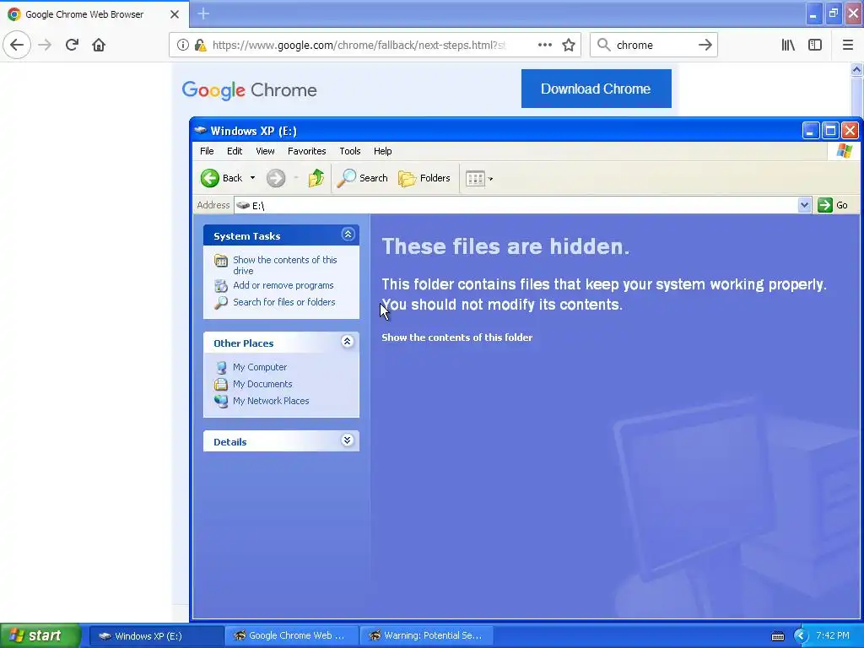The width and height of the screenshot is (864, 648).
Task: Open a new browser tab with plus
Action: (203, 13)
